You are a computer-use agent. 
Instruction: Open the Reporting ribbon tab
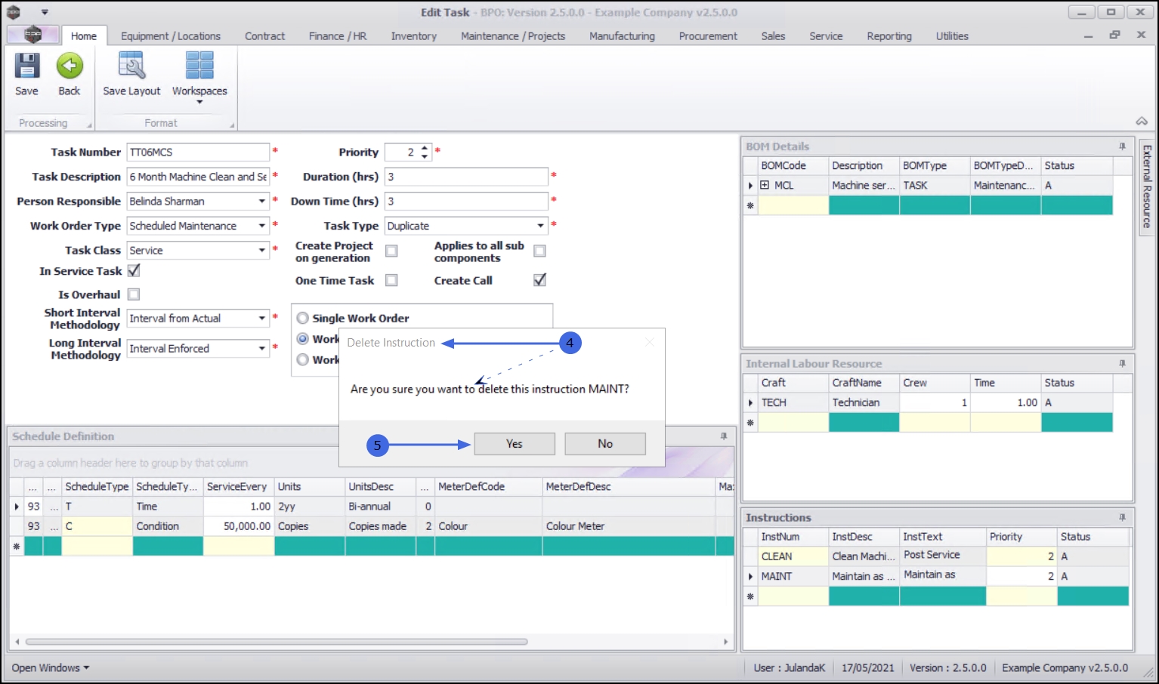[x=889, y=36]
